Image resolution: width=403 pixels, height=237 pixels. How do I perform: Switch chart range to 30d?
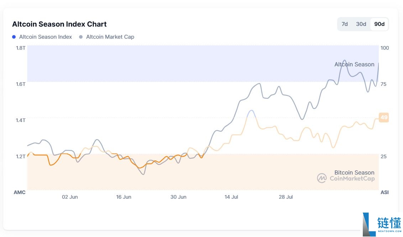coord(361,24)
